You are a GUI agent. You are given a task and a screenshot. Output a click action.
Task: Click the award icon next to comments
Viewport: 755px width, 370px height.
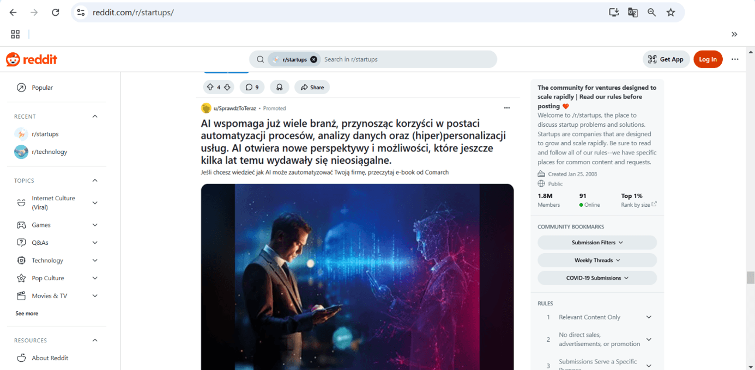pos(279,87)
